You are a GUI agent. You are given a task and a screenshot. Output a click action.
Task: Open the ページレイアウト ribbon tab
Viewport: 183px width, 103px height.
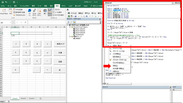pos(24,6)
